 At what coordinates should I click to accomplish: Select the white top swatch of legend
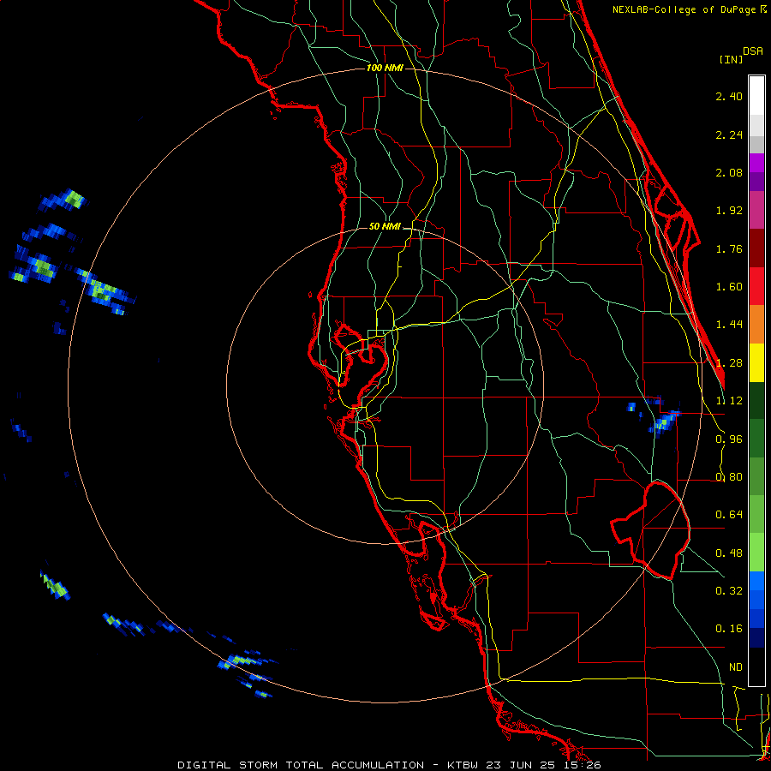click(756, 95)
